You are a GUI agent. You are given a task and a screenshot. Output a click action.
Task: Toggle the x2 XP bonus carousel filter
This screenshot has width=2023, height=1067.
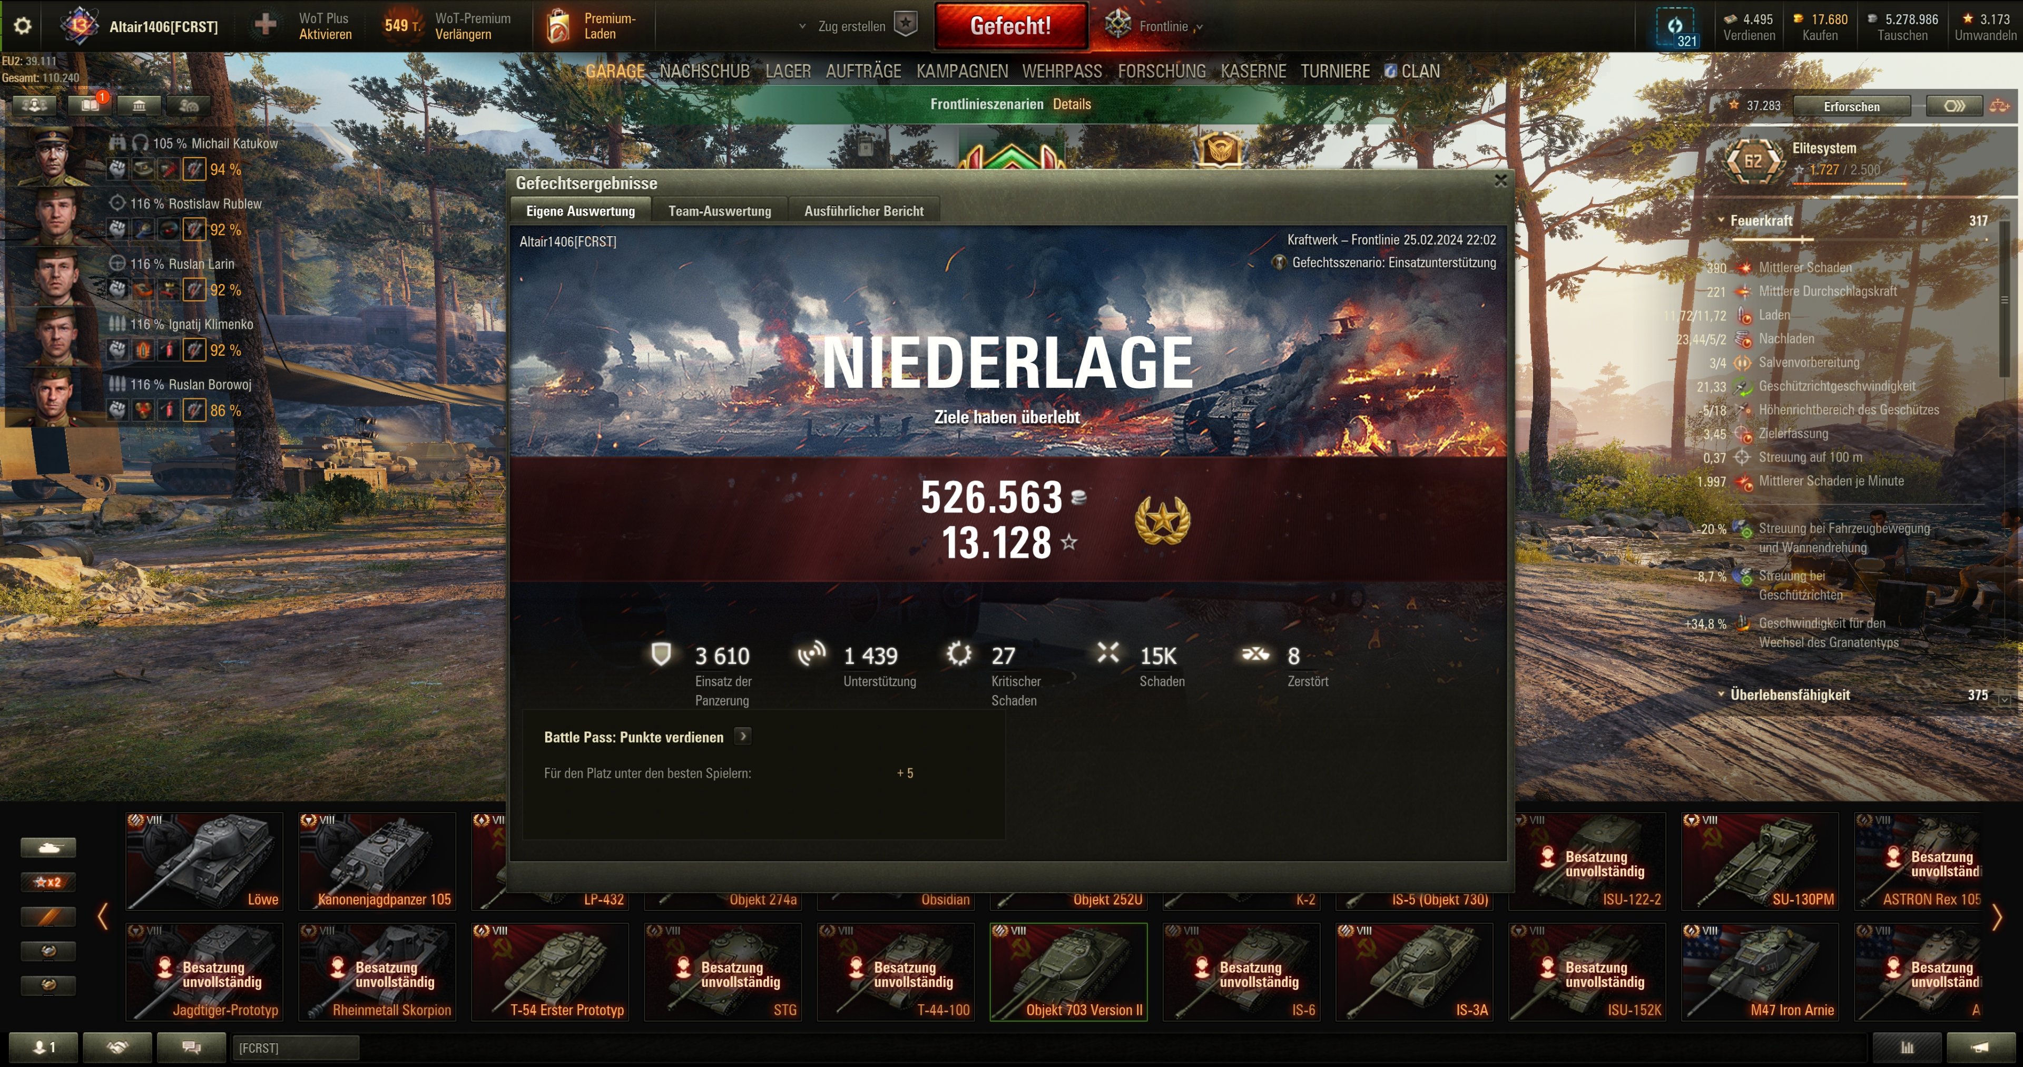point(48,882)
